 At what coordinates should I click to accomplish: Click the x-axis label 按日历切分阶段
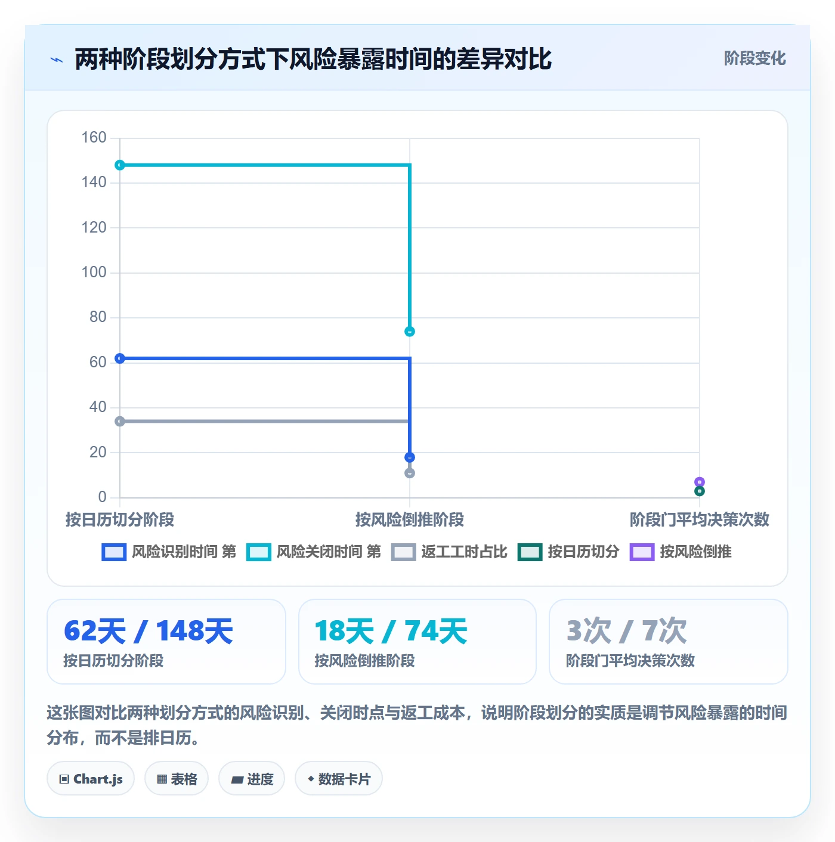(120, 519)
